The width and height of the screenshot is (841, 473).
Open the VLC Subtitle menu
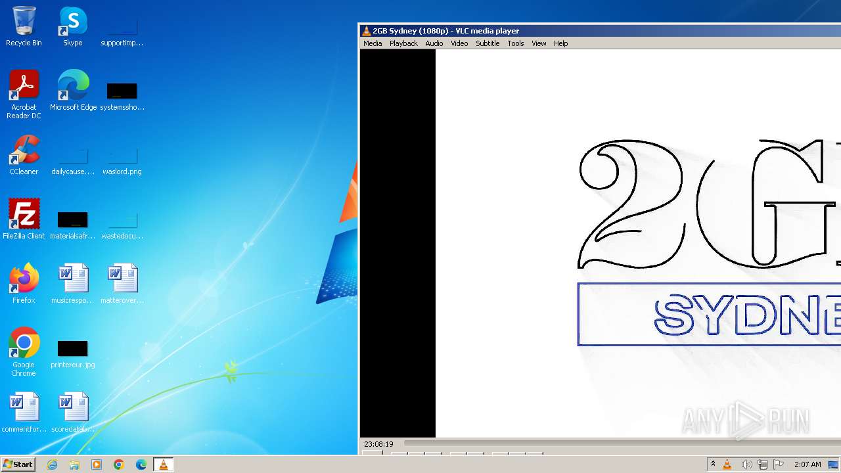488,43
